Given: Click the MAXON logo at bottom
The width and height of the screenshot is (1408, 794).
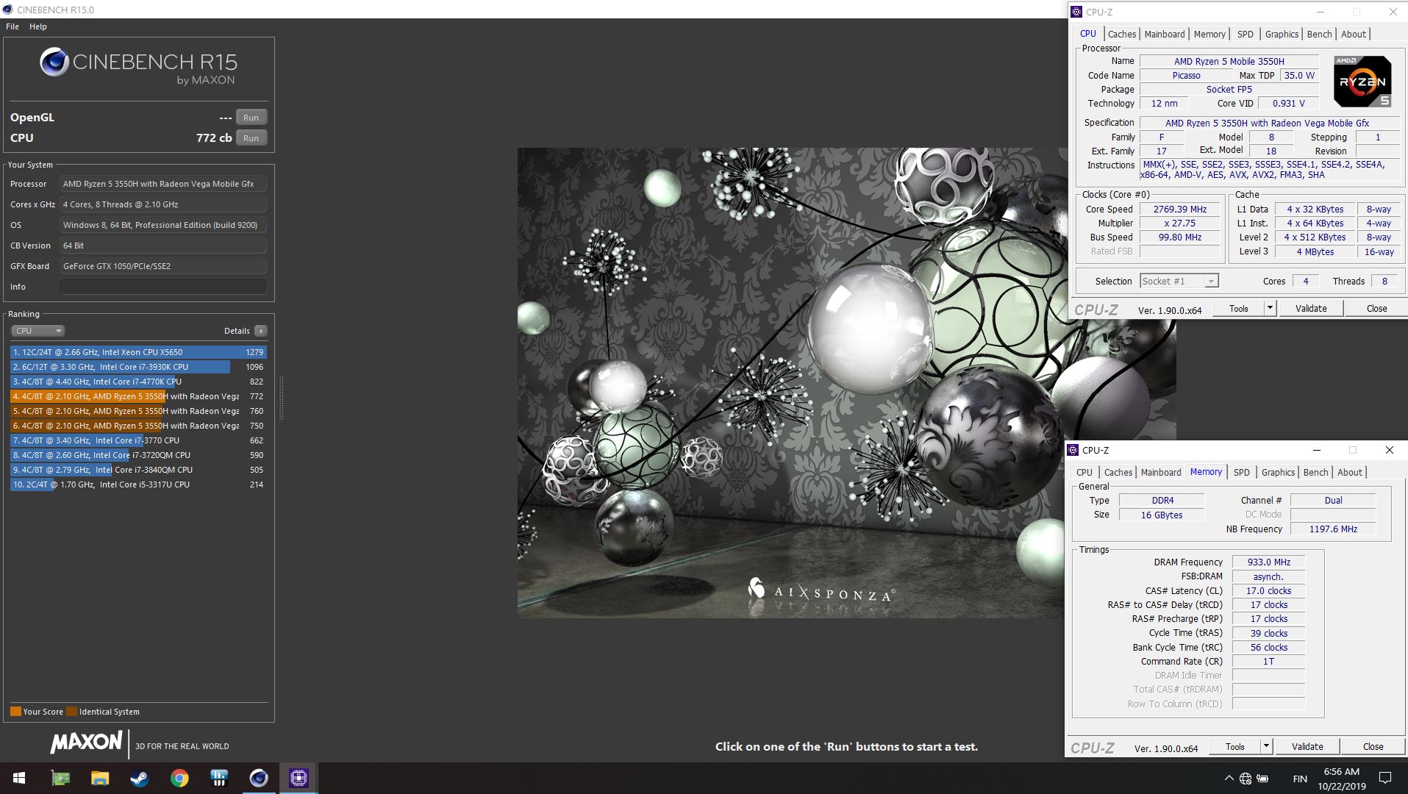Looking at the screenshot, I should [x=86, y=743].
